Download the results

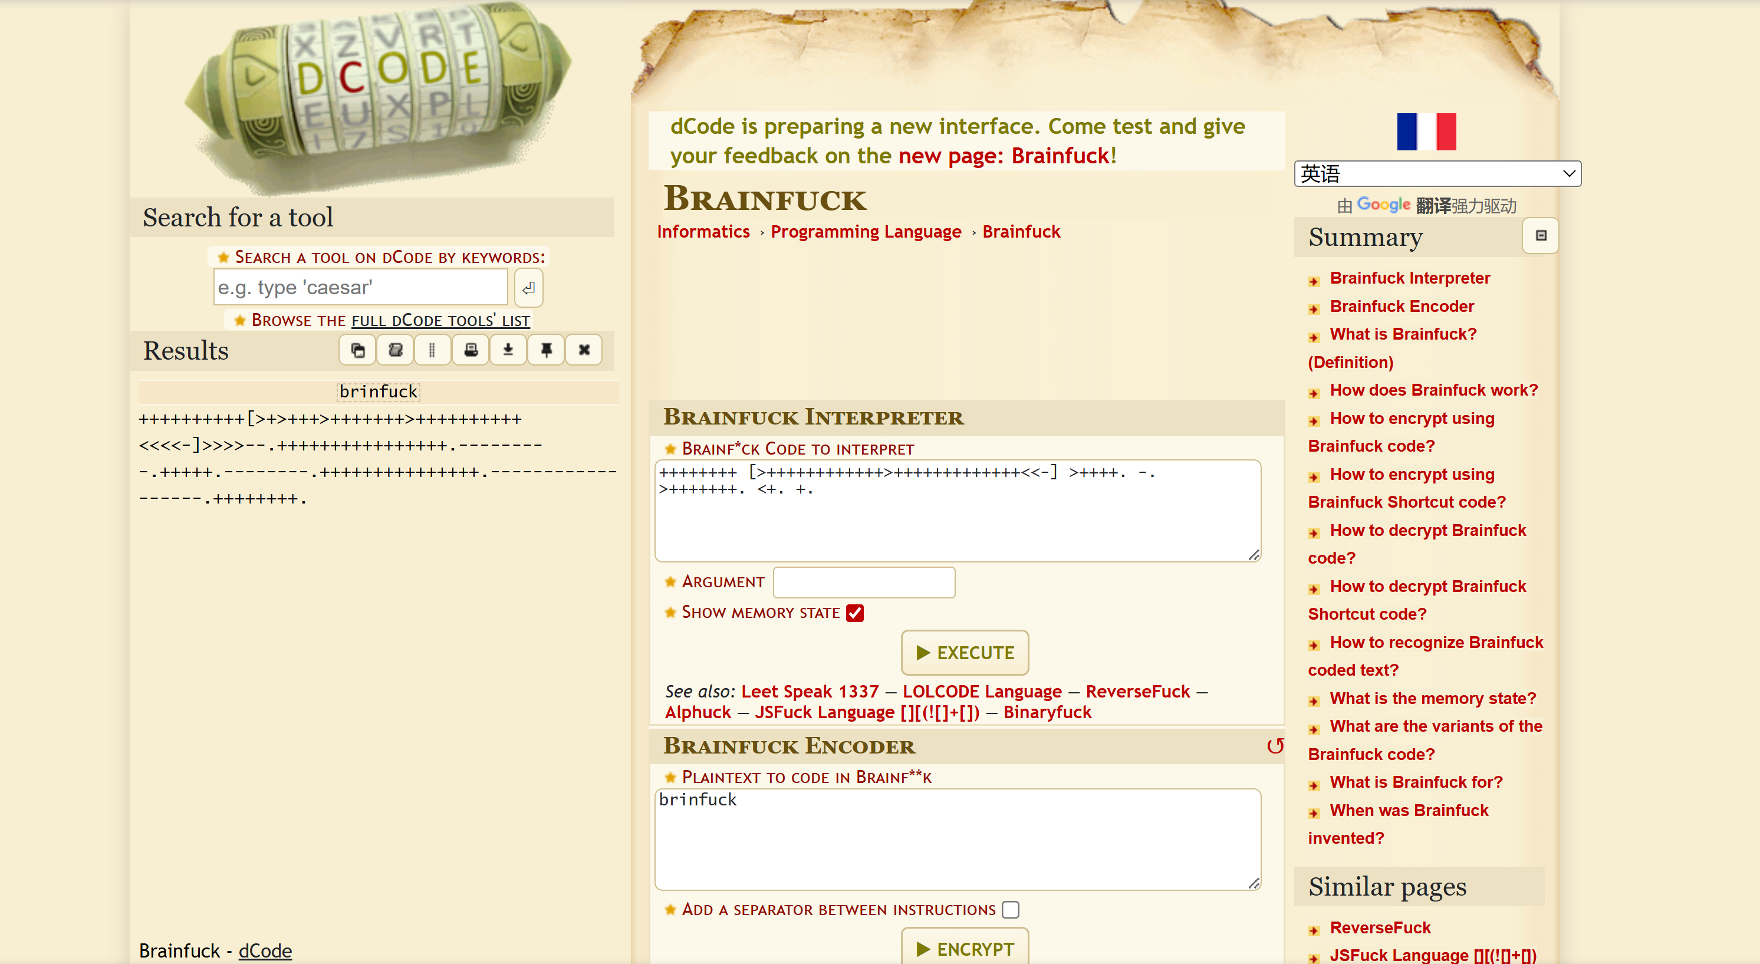[x=508, y=350]
